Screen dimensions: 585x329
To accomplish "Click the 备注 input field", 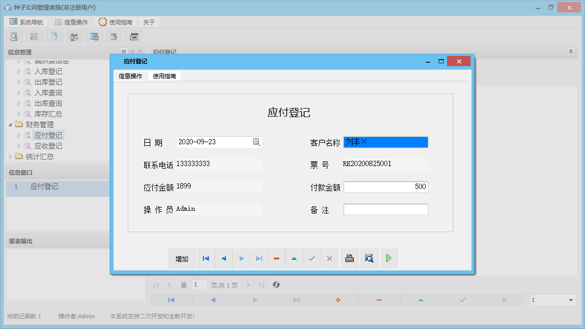I will (386, 209).
